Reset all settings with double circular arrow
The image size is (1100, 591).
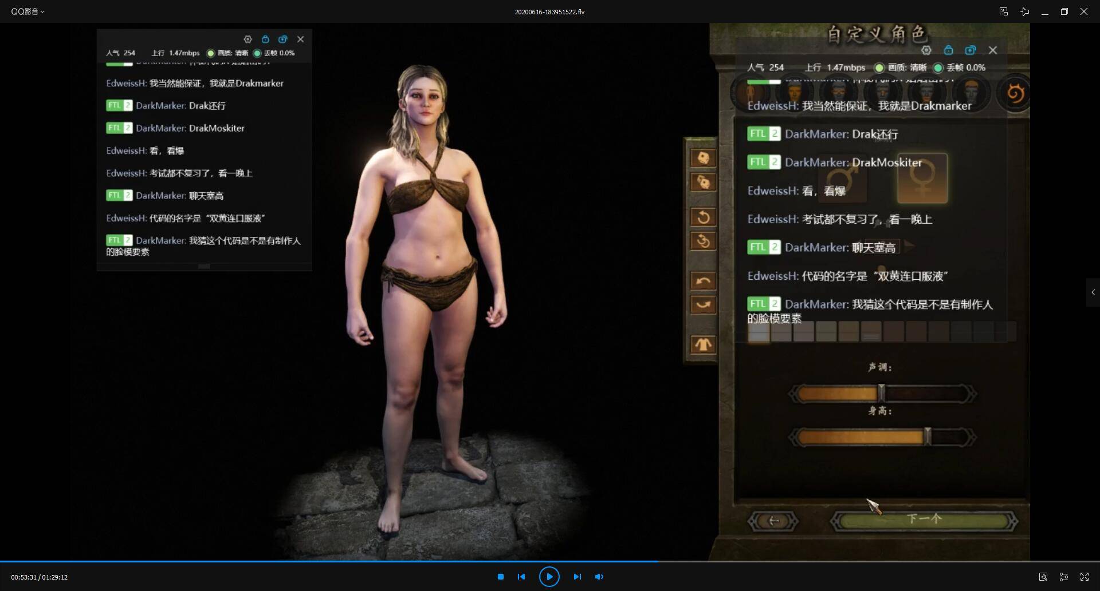(703, 241)
